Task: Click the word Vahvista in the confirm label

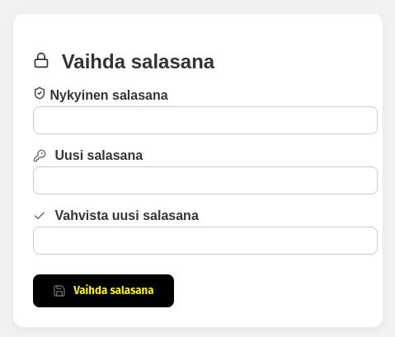Action: click(82, 215)
